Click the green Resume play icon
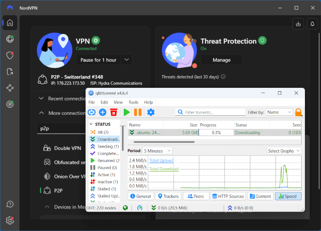The height and width of the screenshot is (231, 321). click(127, 112)
